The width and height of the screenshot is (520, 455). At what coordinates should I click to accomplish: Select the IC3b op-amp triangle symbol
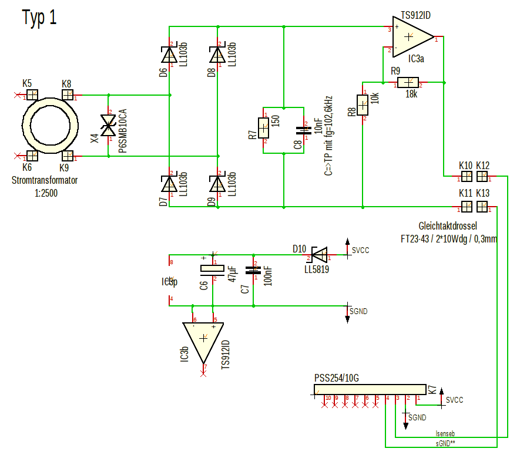[x=203, y=341]
